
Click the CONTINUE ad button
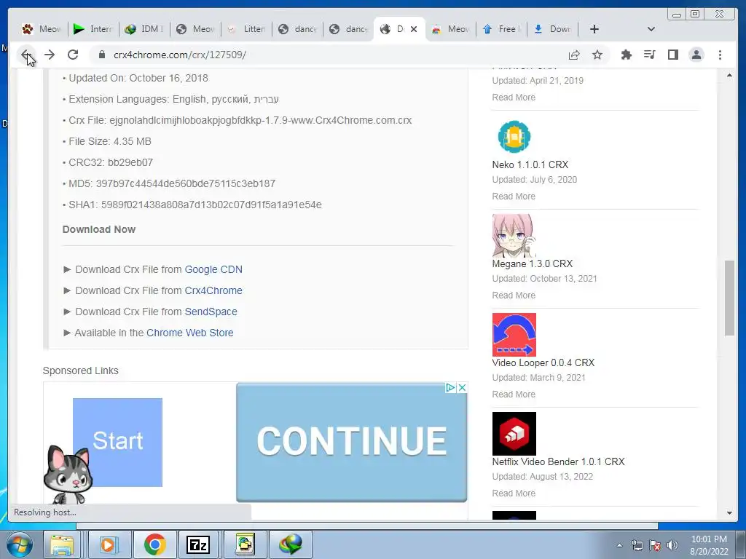tap(352, 442)
